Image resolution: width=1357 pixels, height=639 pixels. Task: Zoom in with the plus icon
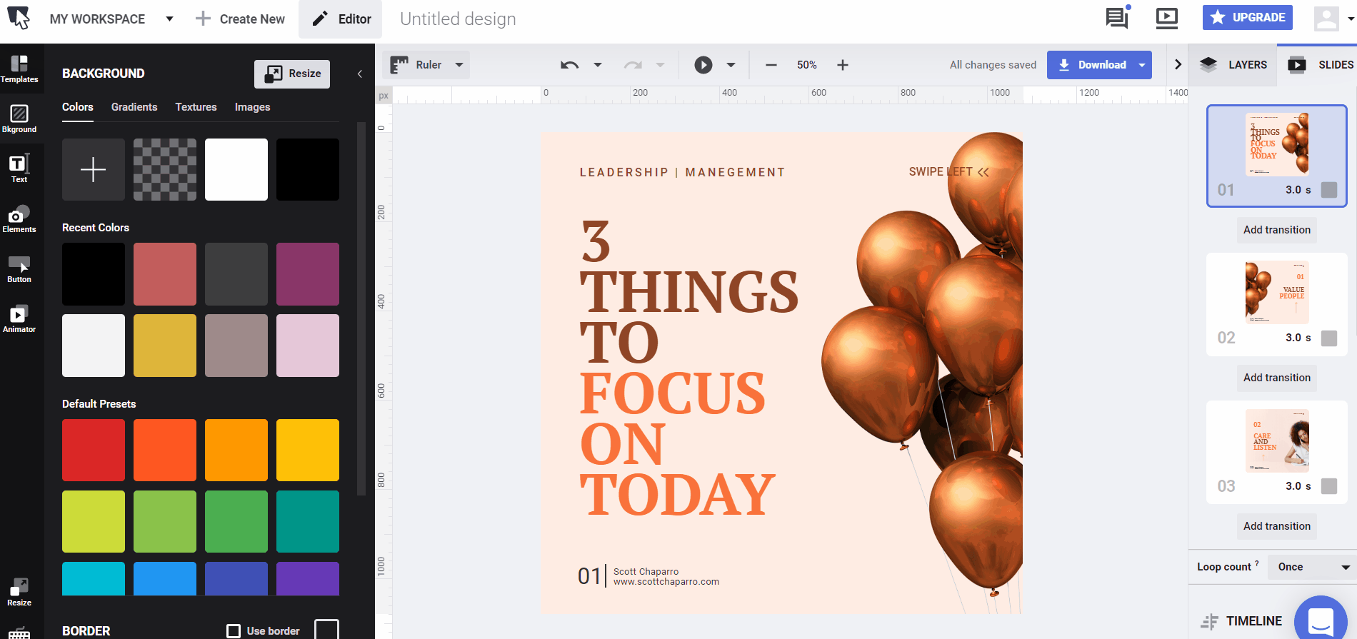point(843,65)
